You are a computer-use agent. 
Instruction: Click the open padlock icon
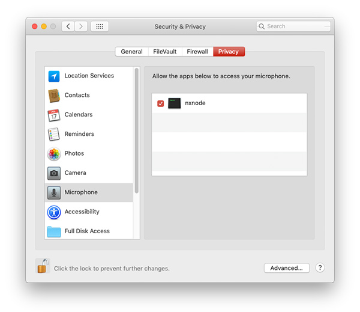coord(42,266)
